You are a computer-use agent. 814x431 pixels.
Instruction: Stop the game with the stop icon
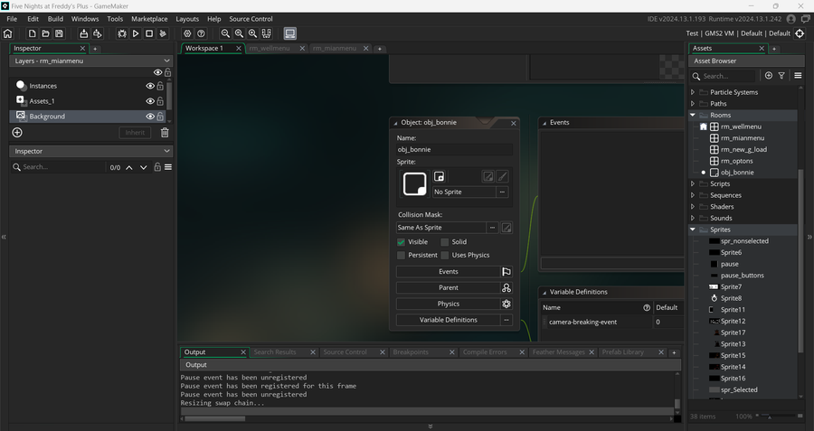click(x=149, y=33)
